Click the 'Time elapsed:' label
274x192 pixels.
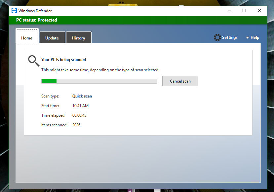(53, 115)
